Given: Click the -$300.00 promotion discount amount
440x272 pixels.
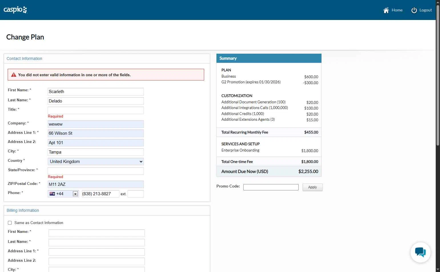Looking at the screenshot, I should 311,83.
